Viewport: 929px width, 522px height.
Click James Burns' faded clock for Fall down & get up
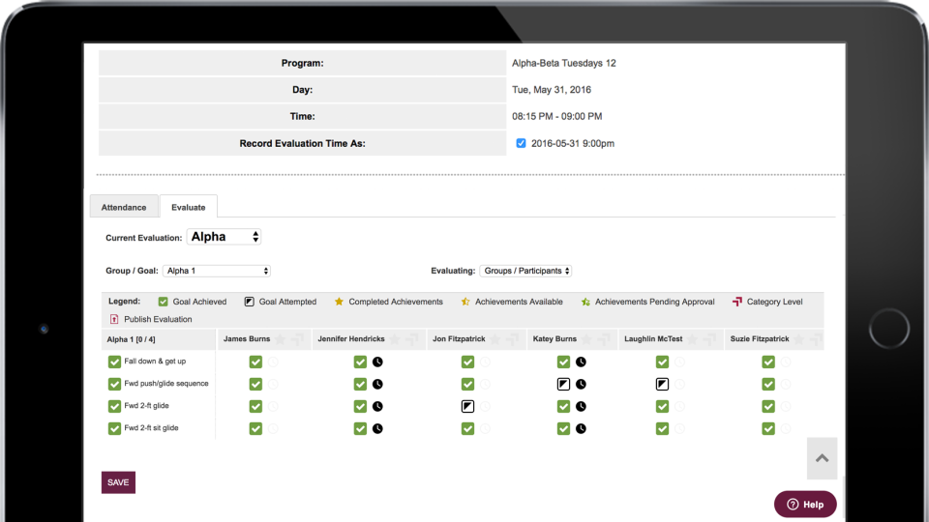[x=273, y=362]
